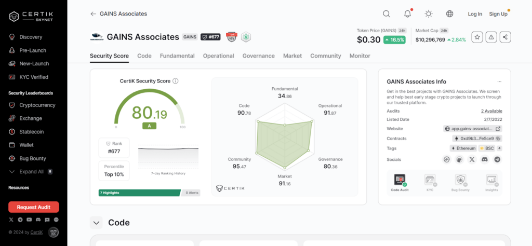Image resolution: width=532 pixels, height=246 pixels.
Task: Click the alert warning triangle button
Action: tap(491, 37)
